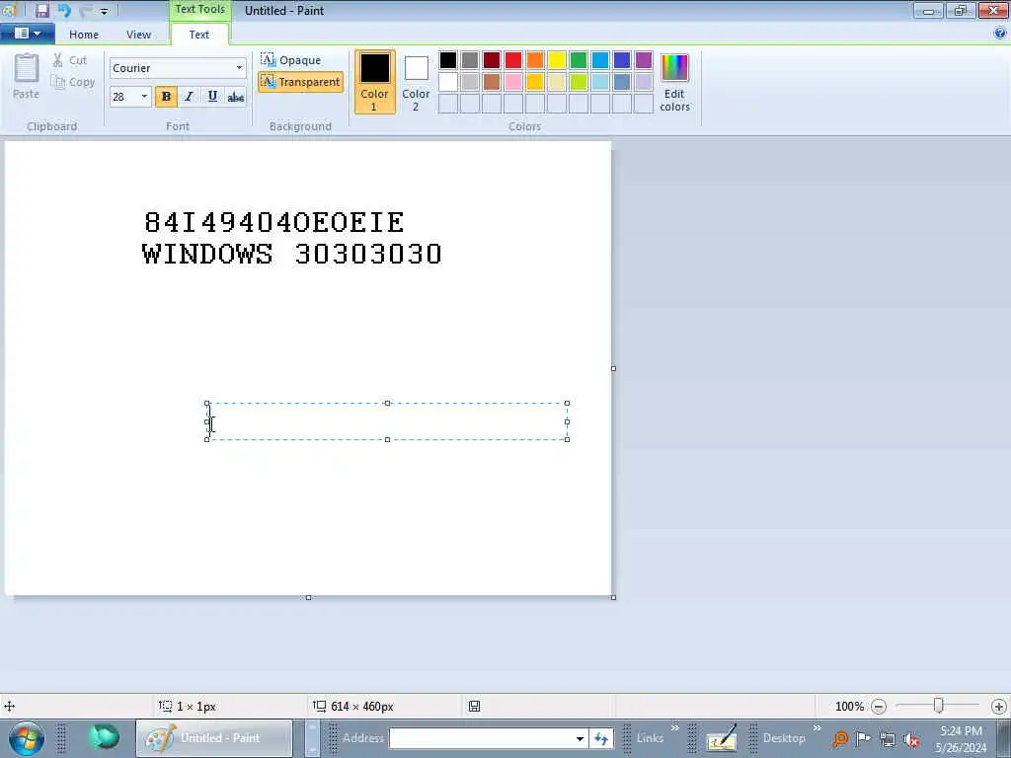Click the muted volume tray icon
Image resolution: width=1011 pixels, height=758 pixels.
click(x=911, y=739)
